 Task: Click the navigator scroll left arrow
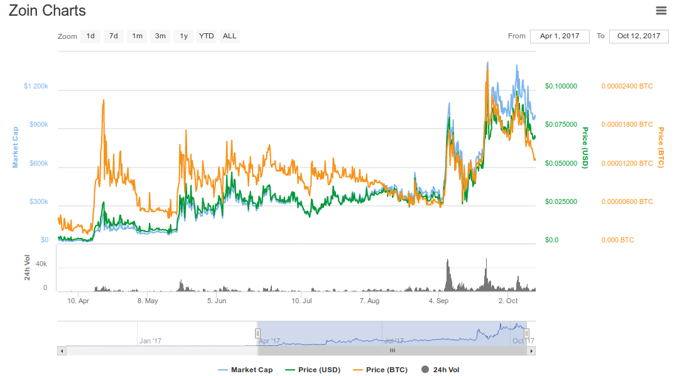[x=62, y=351]
